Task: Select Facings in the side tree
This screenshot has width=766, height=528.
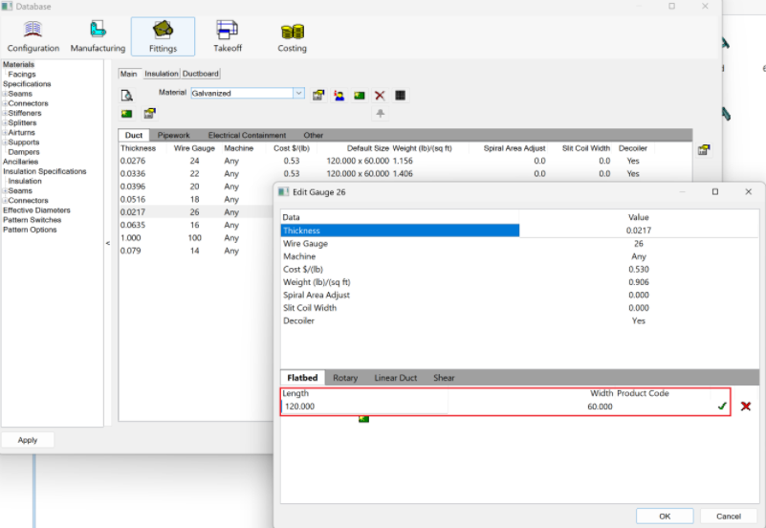Action: click(22, 75)
